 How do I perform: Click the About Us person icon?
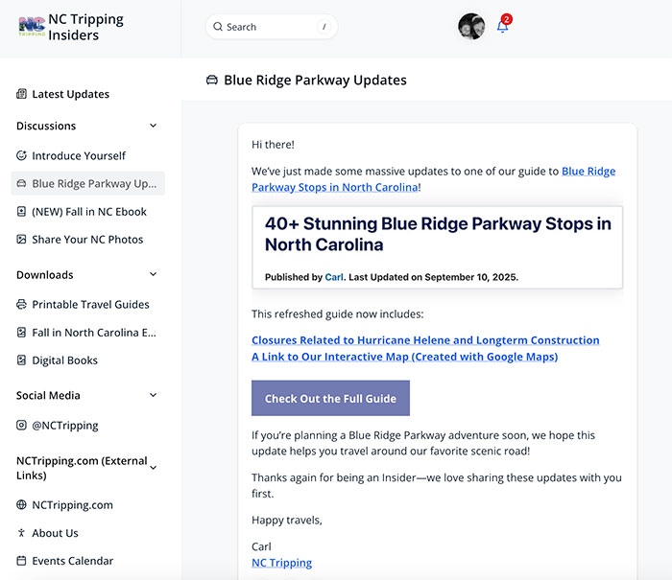pyautogui.click(x=21, y=533)
